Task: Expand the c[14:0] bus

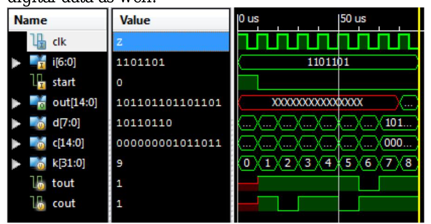Action: 16,144
